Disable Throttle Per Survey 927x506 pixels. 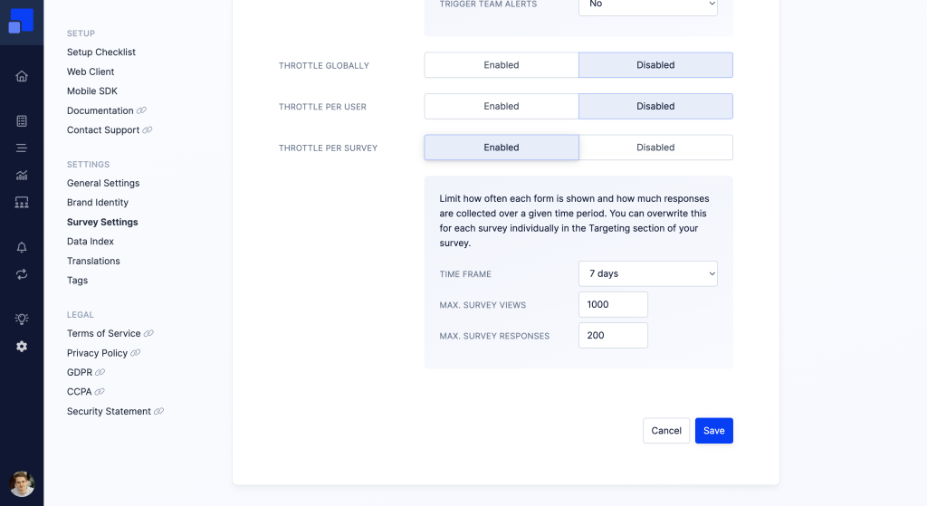[655, 148]
